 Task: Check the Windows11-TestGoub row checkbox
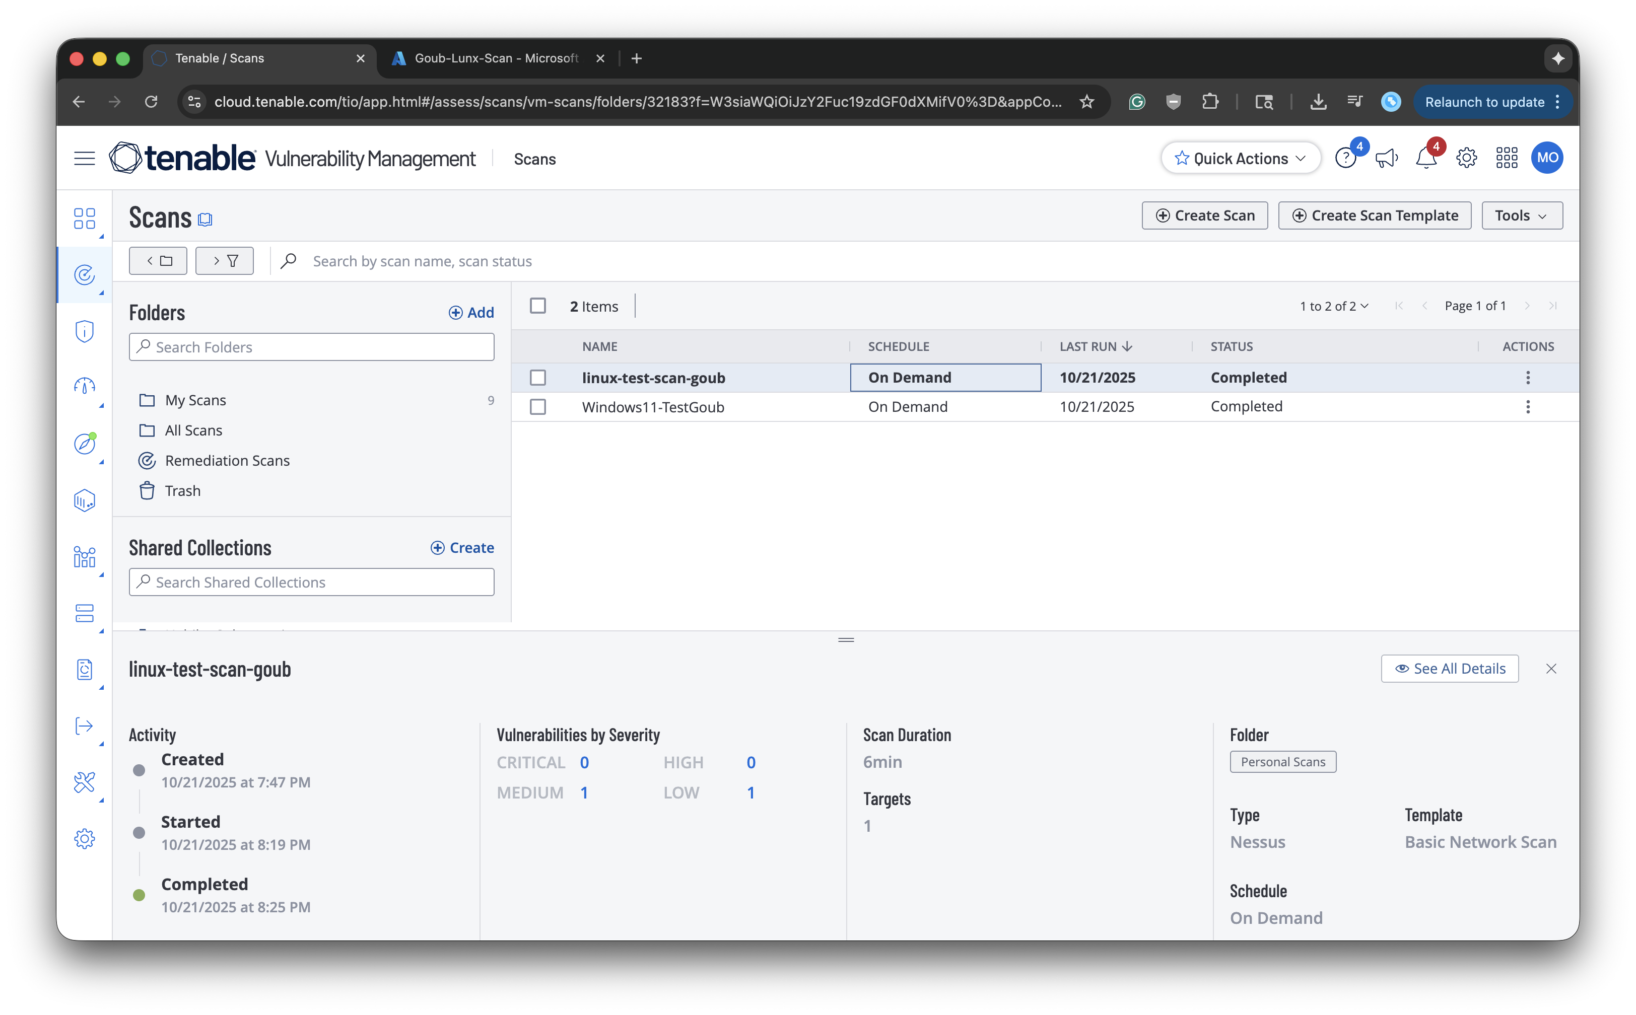tap(538, 407)
